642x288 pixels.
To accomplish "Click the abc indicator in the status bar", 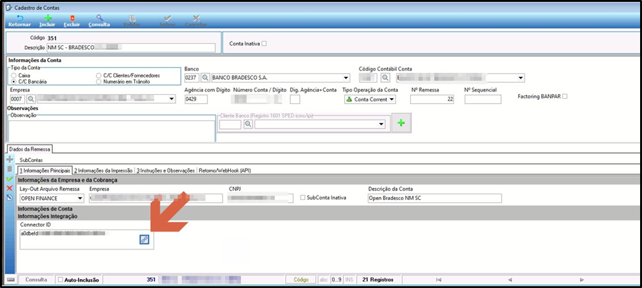I will click(323, 280).
